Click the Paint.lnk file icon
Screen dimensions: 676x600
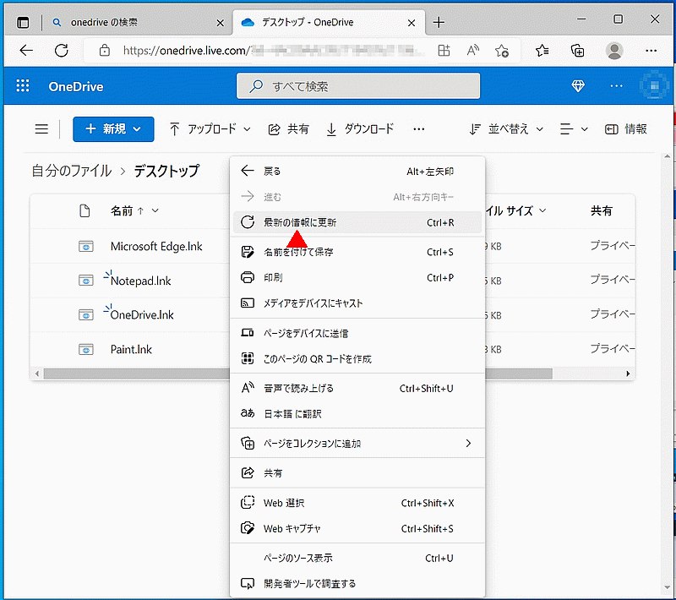click(86, 349)
